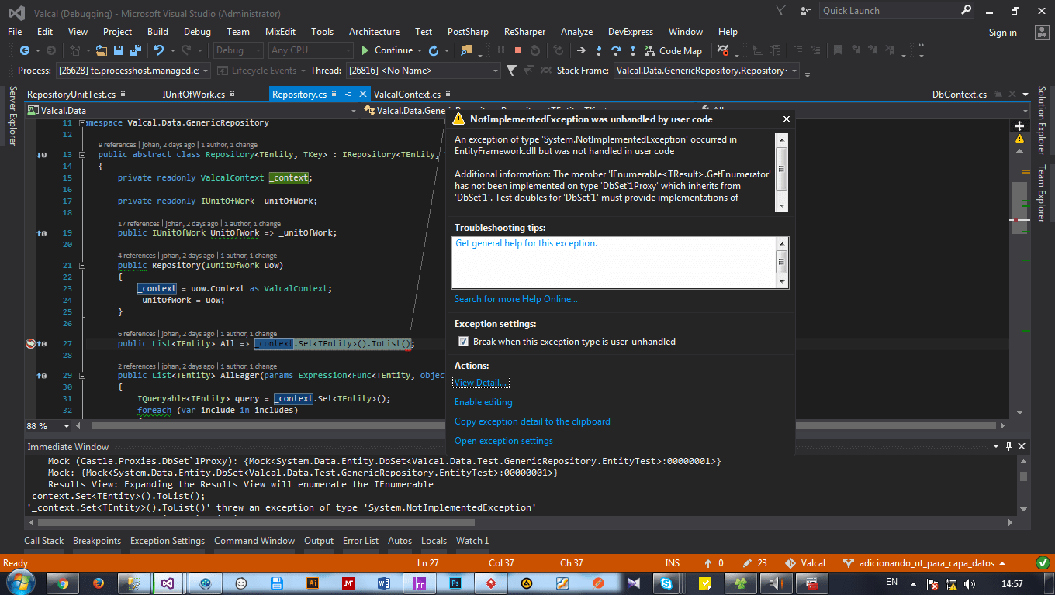Image resolution: width=1055 pixels, height=595 pixels.
Task: Open the Exception Settings tab
Action: [x=168, y=541]
